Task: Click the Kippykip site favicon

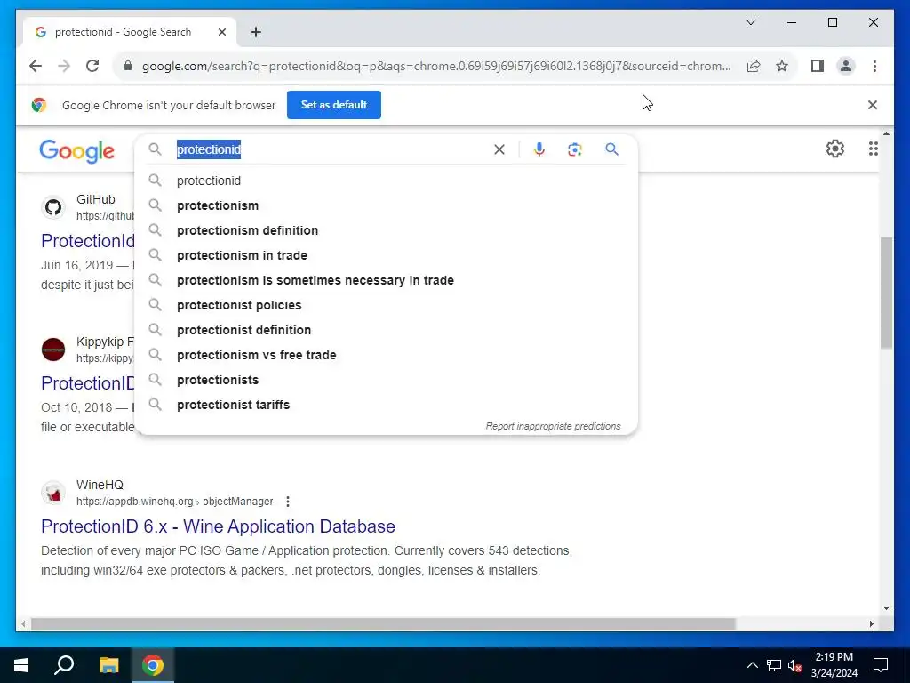Action: point(53,350)
